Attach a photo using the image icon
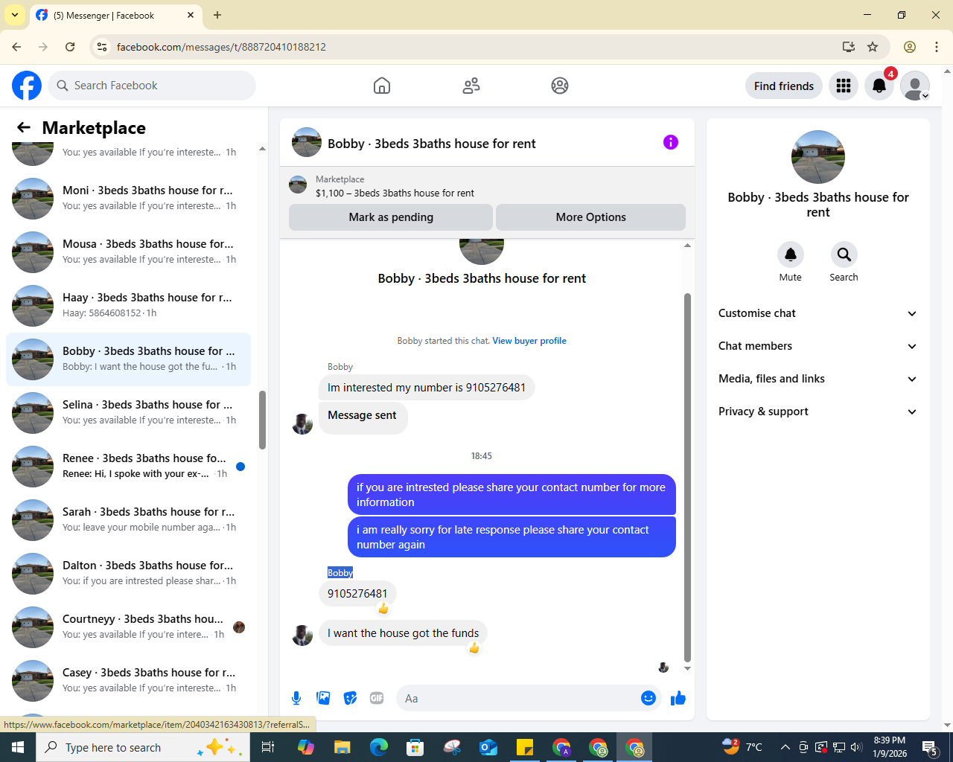The height and width of the screenshot is (762, 953). click(323, 698)
